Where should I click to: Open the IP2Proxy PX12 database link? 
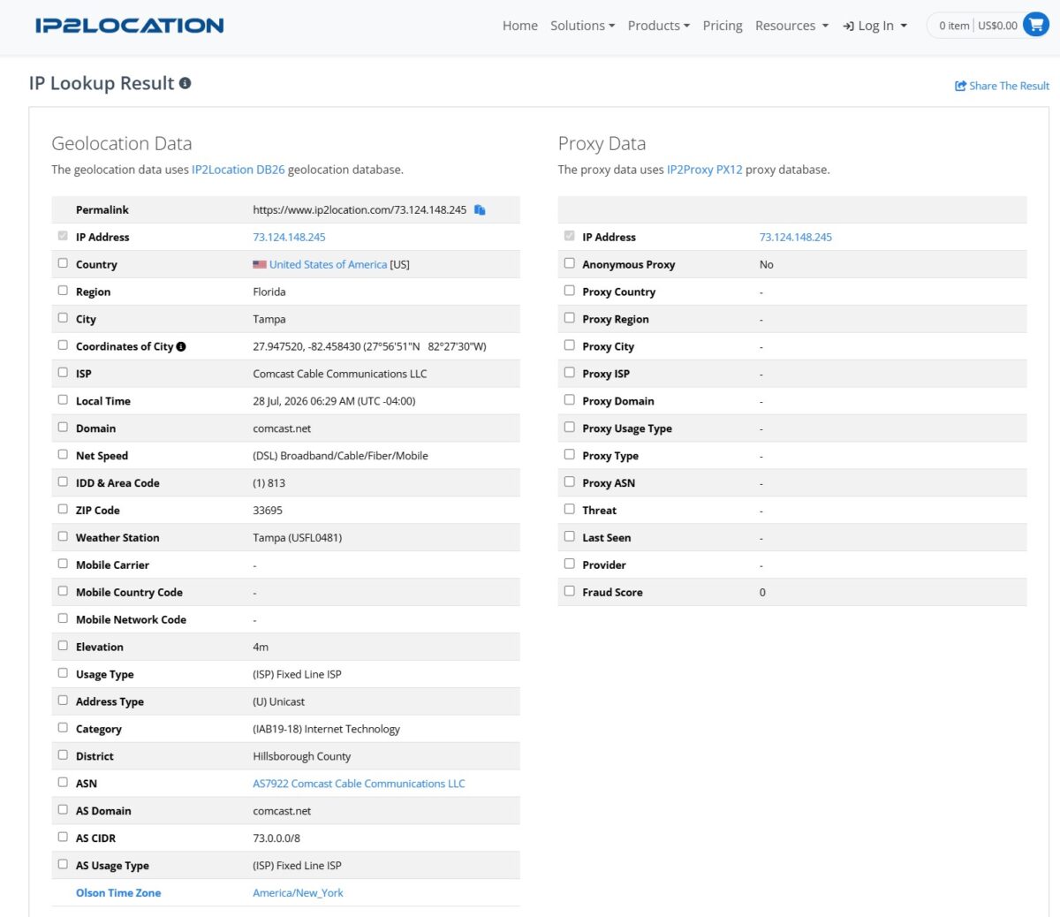click(705, 170)
